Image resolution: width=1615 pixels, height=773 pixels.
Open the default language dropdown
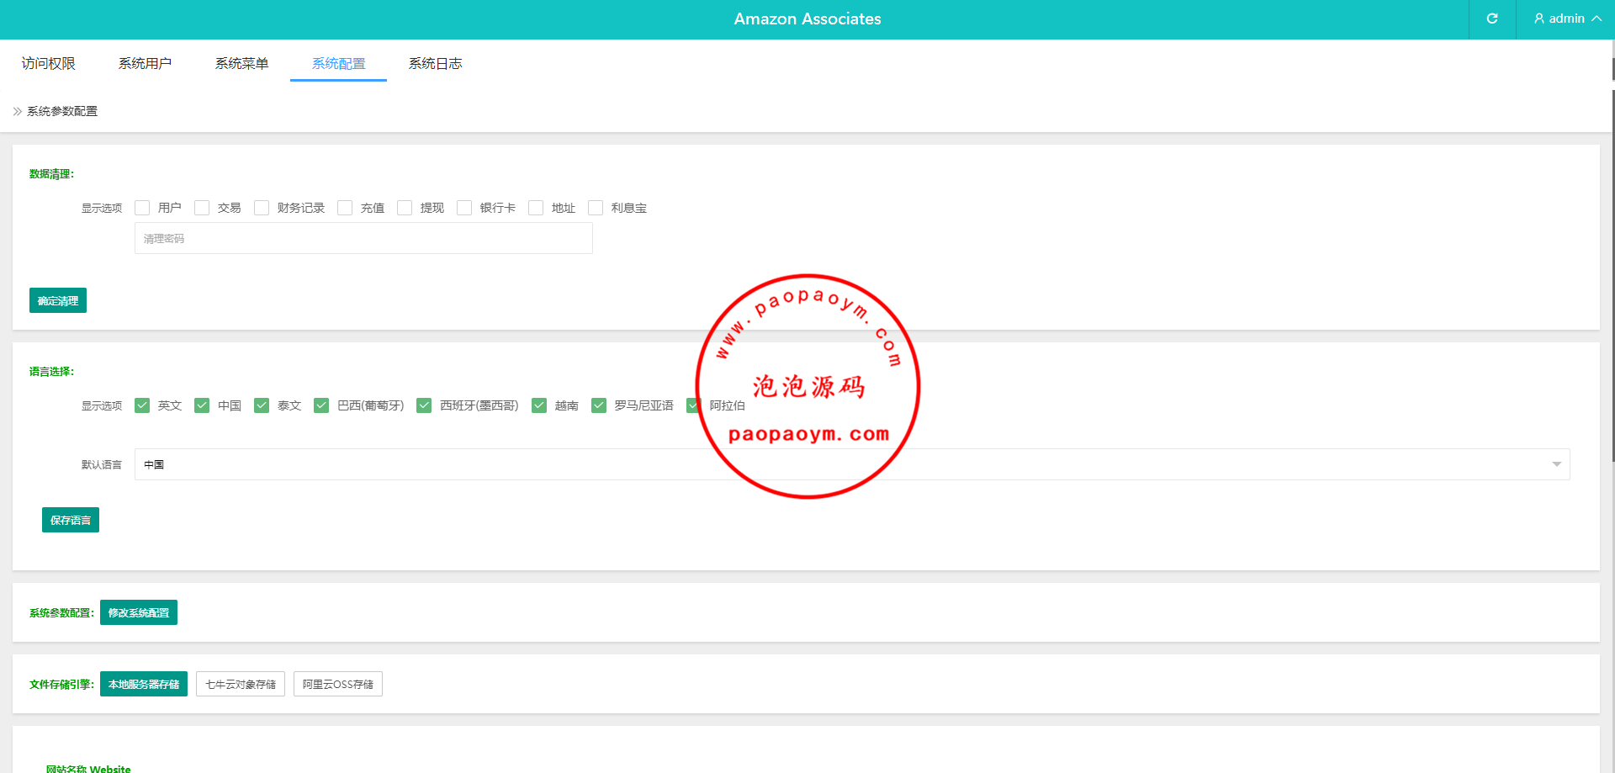tap(851, 464)
